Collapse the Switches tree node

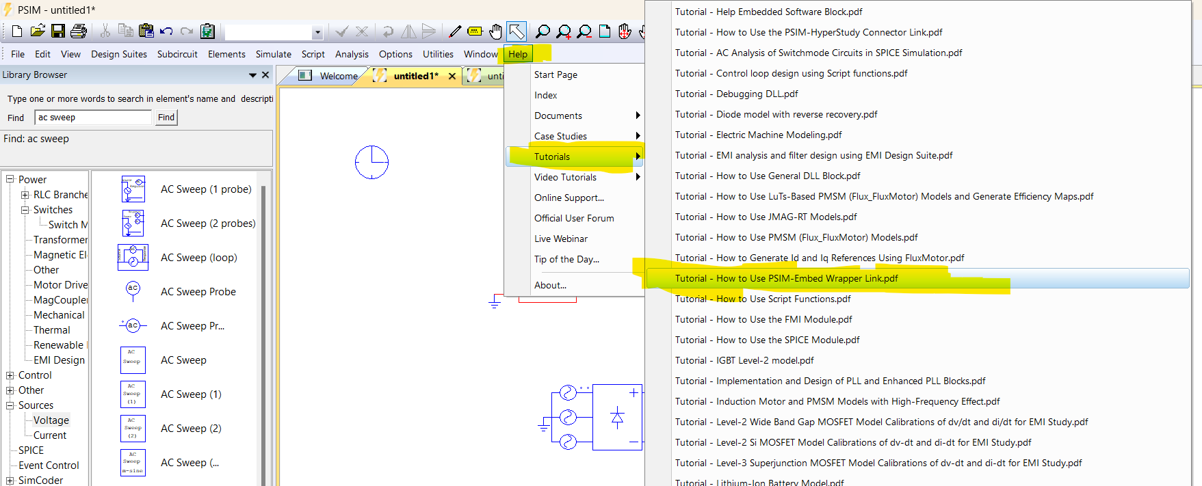(x=25, y=210)
